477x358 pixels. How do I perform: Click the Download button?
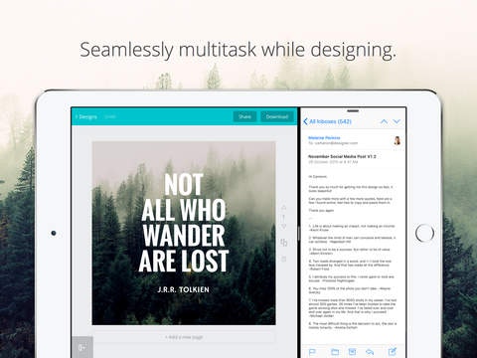(277, 116)
